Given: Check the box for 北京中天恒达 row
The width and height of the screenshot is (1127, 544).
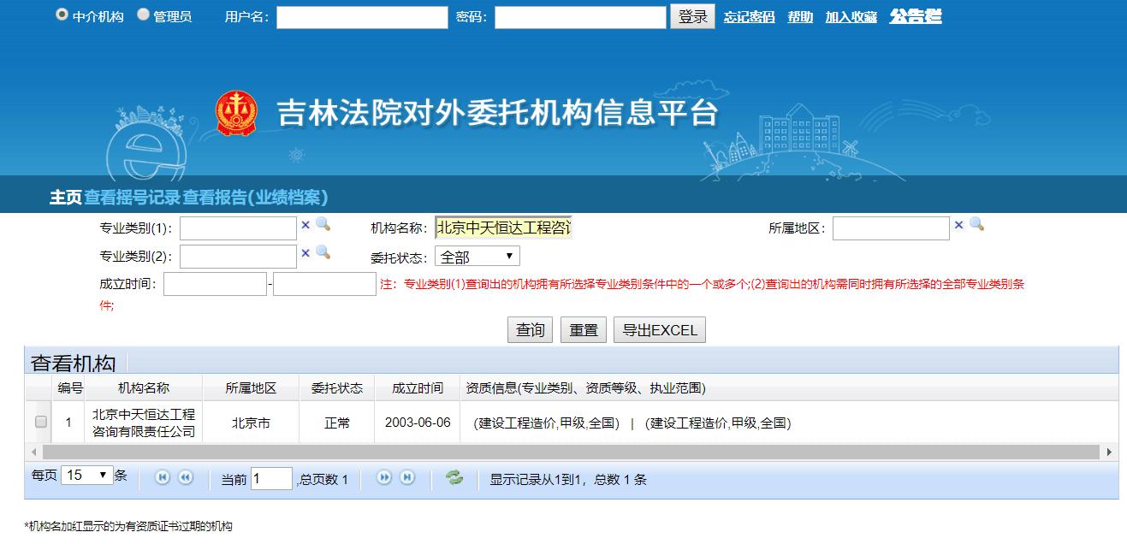Looking at the screenshot, I should (41, 422).
